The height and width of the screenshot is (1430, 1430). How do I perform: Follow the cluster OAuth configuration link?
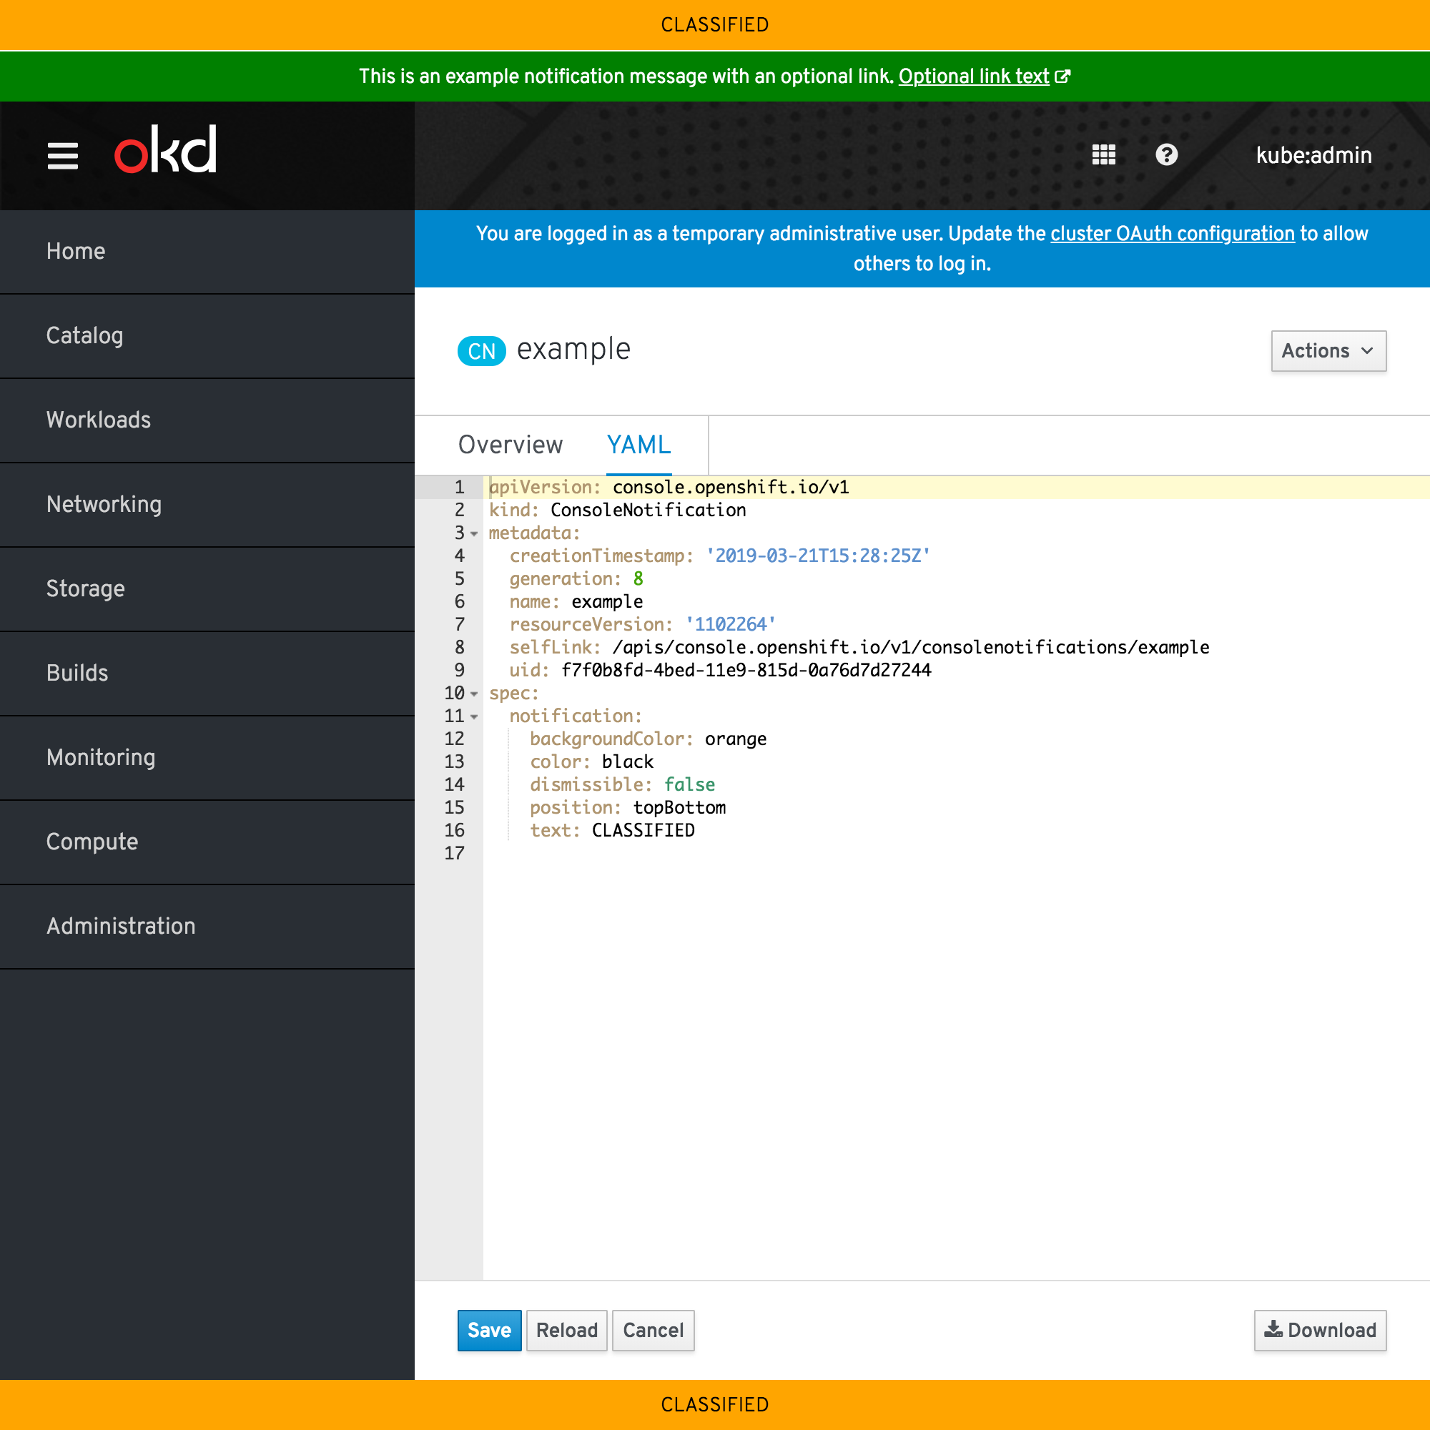(1173, 234)
